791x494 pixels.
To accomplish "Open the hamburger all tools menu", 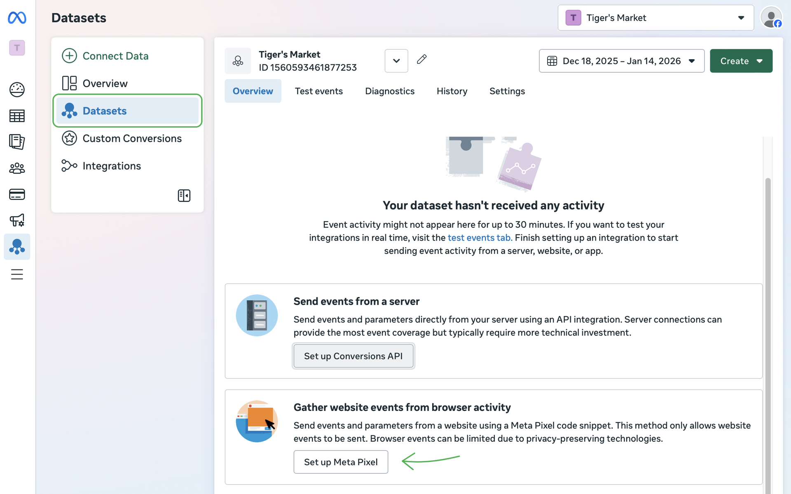I will click(x=17, y=274).
